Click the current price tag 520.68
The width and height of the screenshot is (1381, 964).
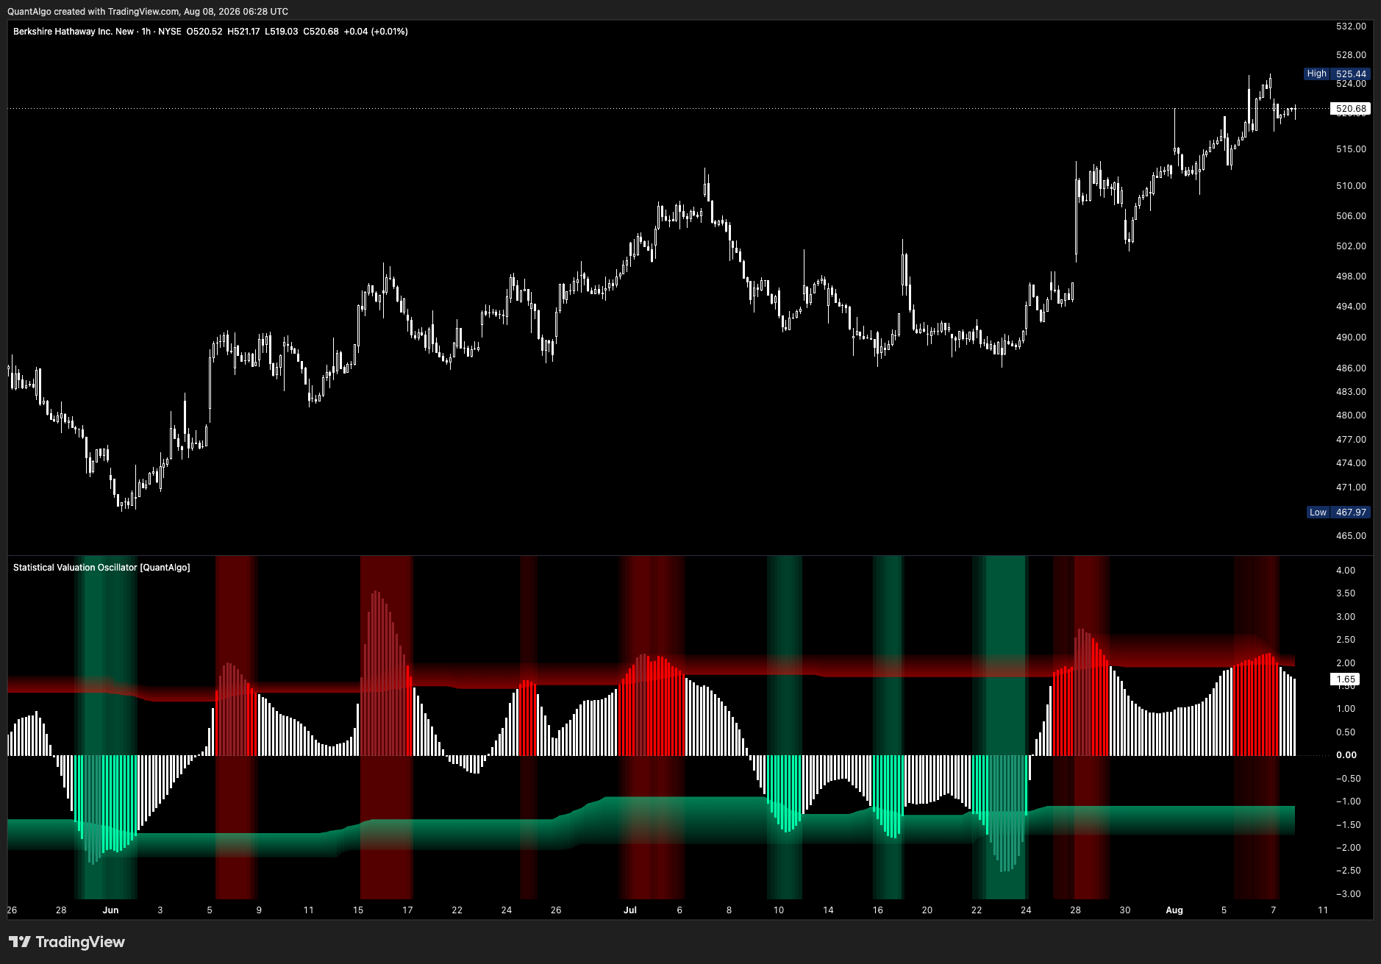click(1351, 109)
